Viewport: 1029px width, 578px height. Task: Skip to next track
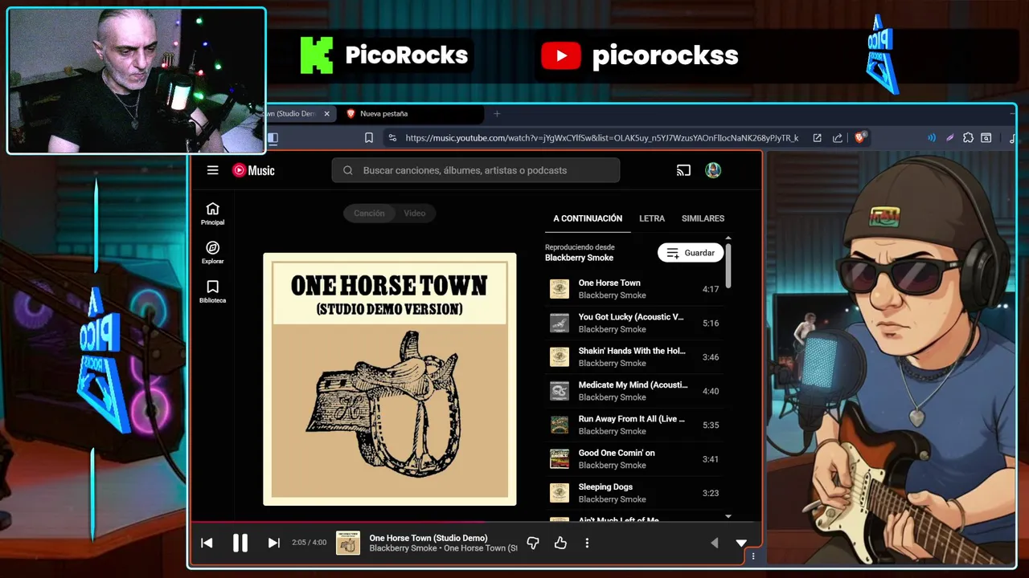pos(274,543)
